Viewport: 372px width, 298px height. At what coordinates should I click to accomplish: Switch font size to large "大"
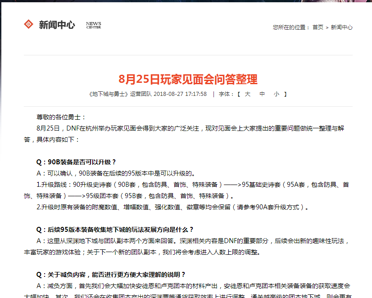pos(248,94)
